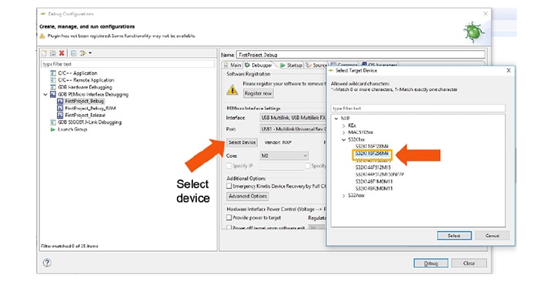554x281 pixels.
Task: Click the device filter text field
Action: pos(418,108)
